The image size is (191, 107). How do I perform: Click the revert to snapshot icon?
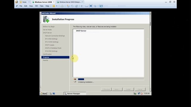[x=72, y=6]
